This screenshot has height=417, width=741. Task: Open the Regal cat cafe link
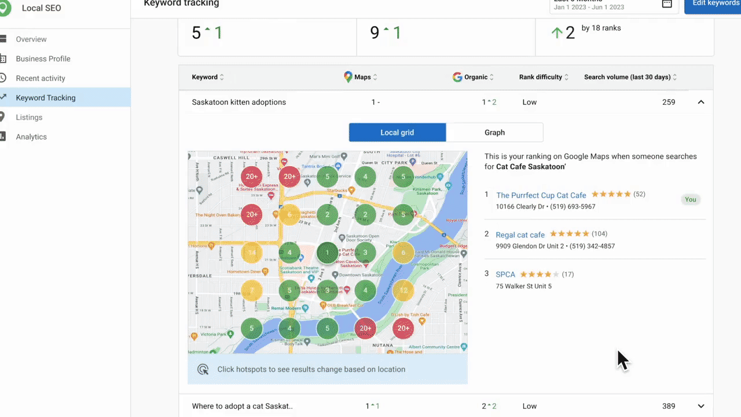[x=520, y=235]
